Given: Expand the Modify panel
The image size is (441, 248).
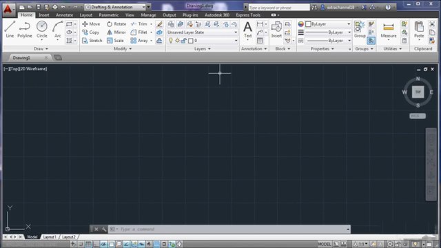Looking at the screenshot, I should click(x=123, y=49).
